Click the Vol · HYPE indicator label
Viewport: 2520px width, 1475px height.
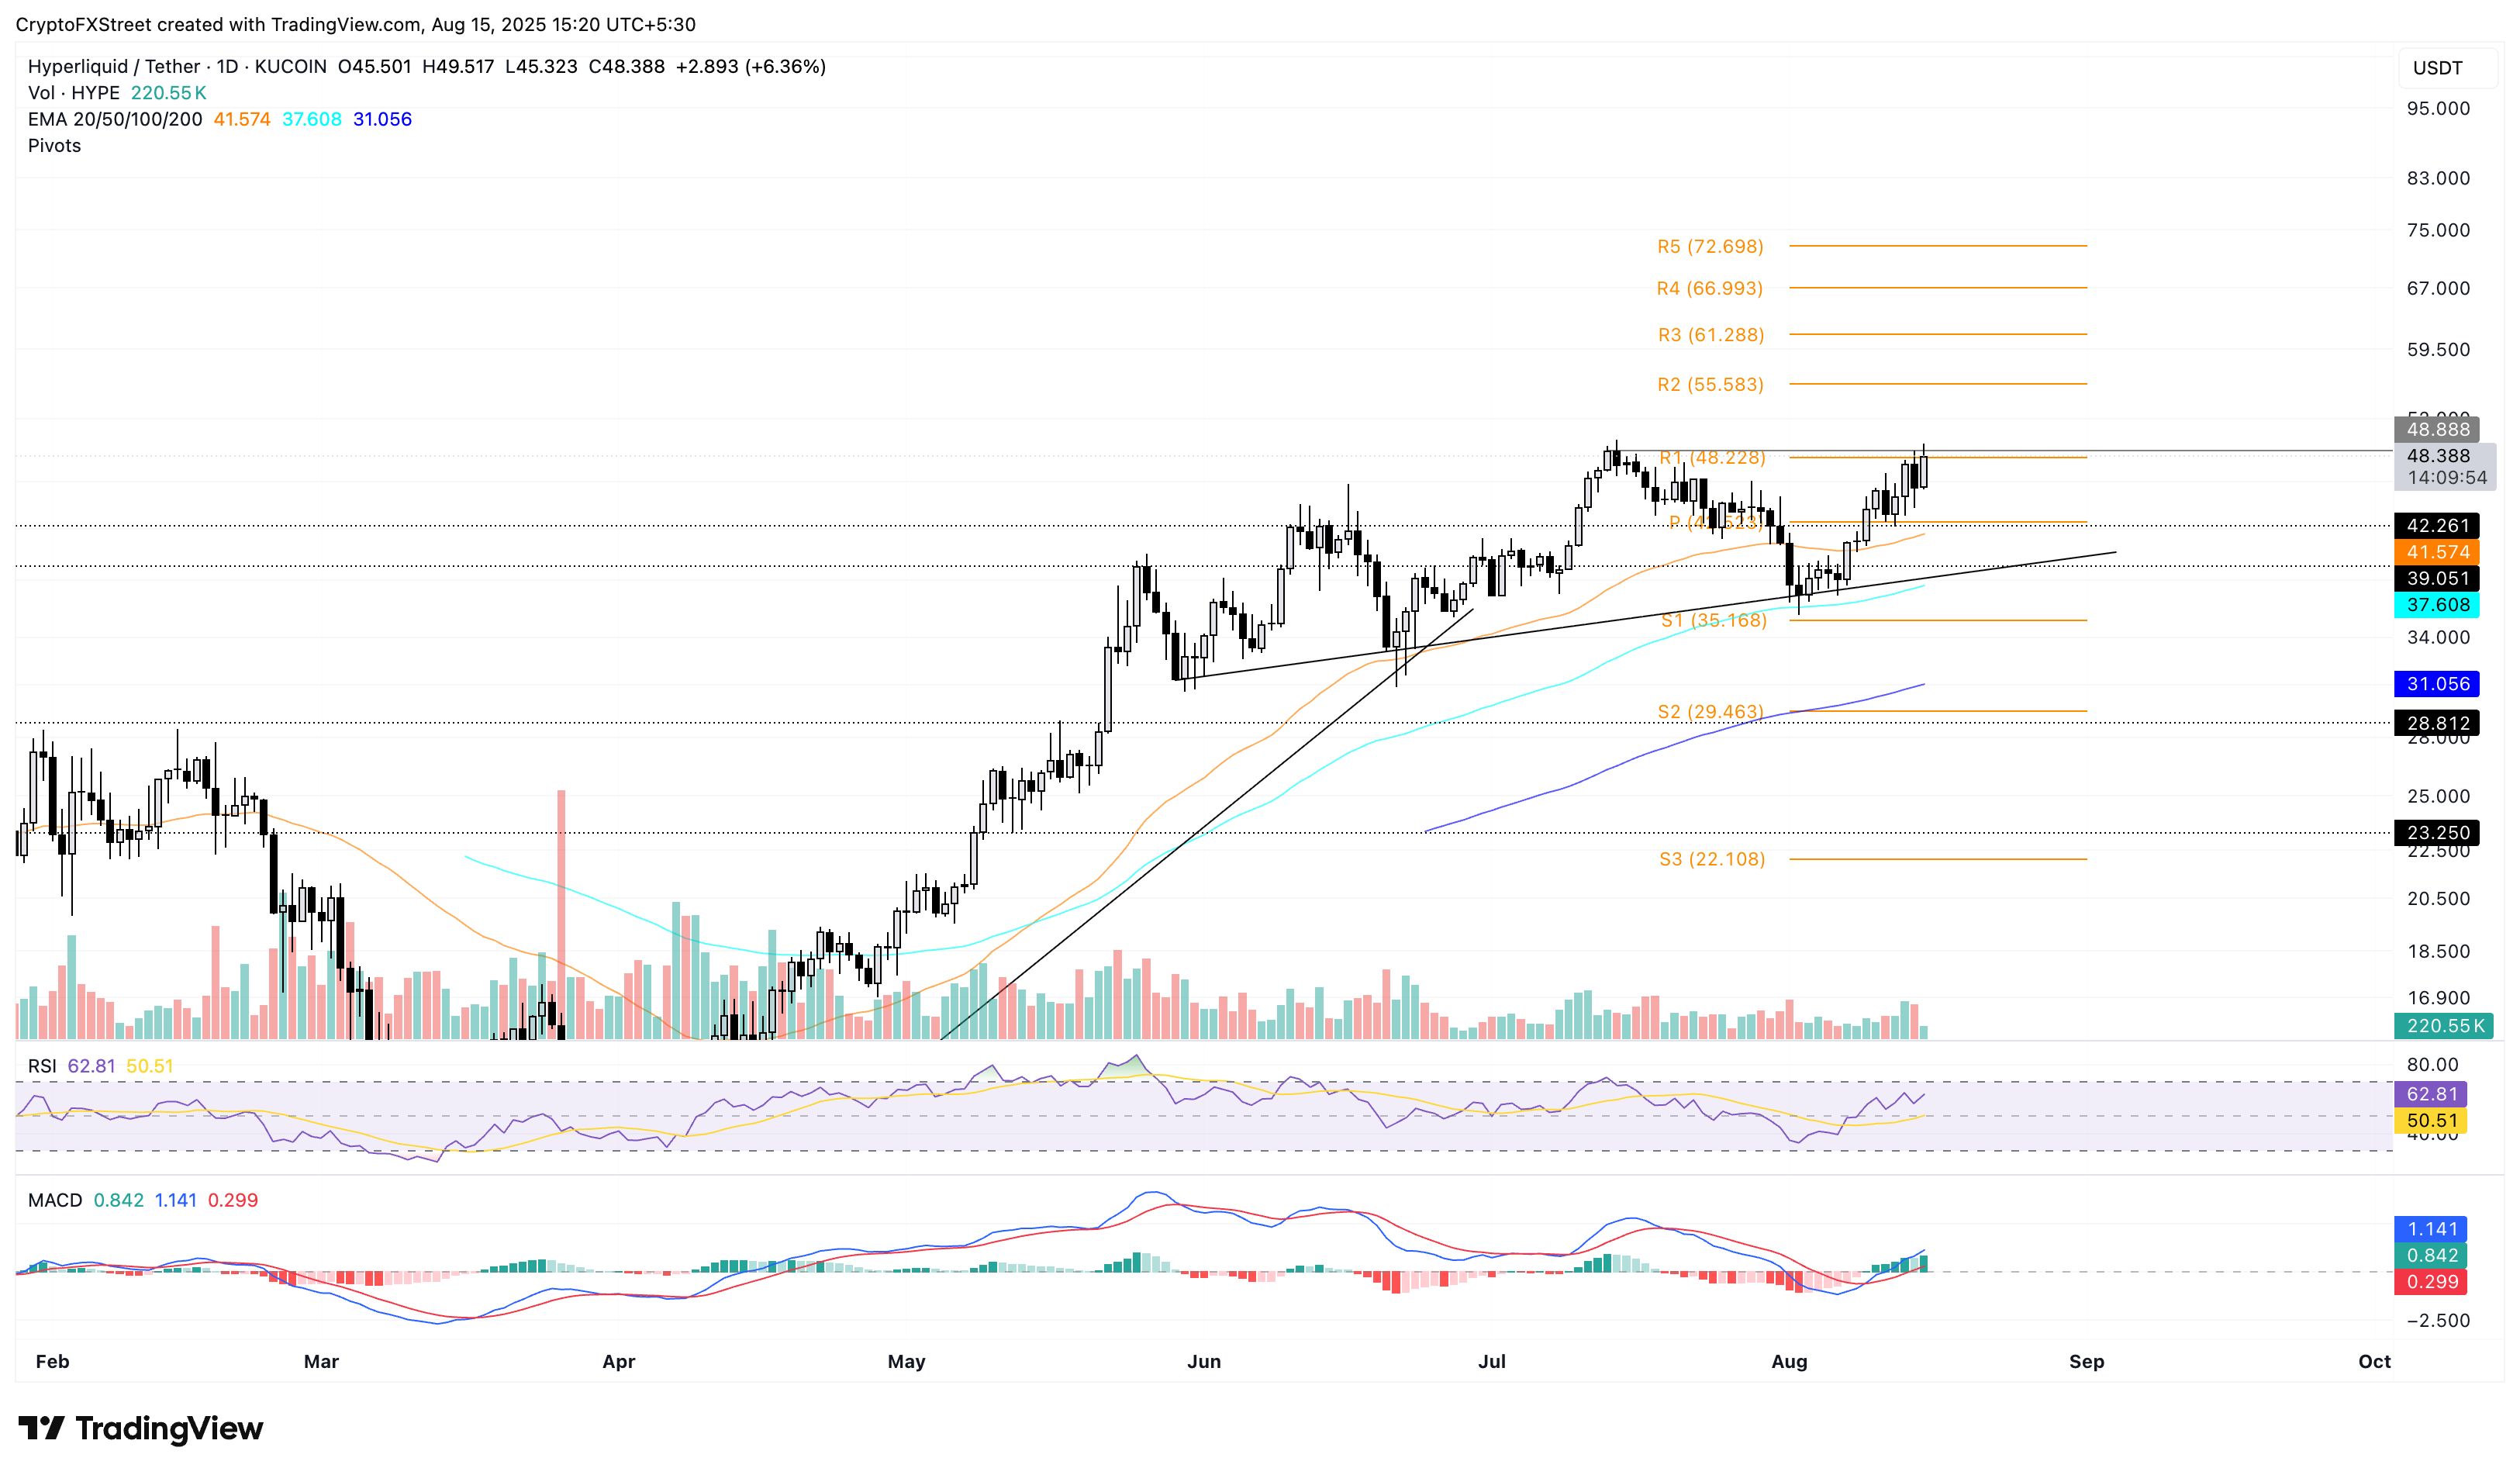point(74,93)
